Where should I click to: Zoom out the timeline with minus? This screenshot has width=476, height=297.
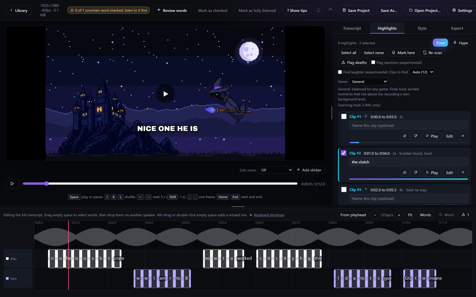(375, 215)
